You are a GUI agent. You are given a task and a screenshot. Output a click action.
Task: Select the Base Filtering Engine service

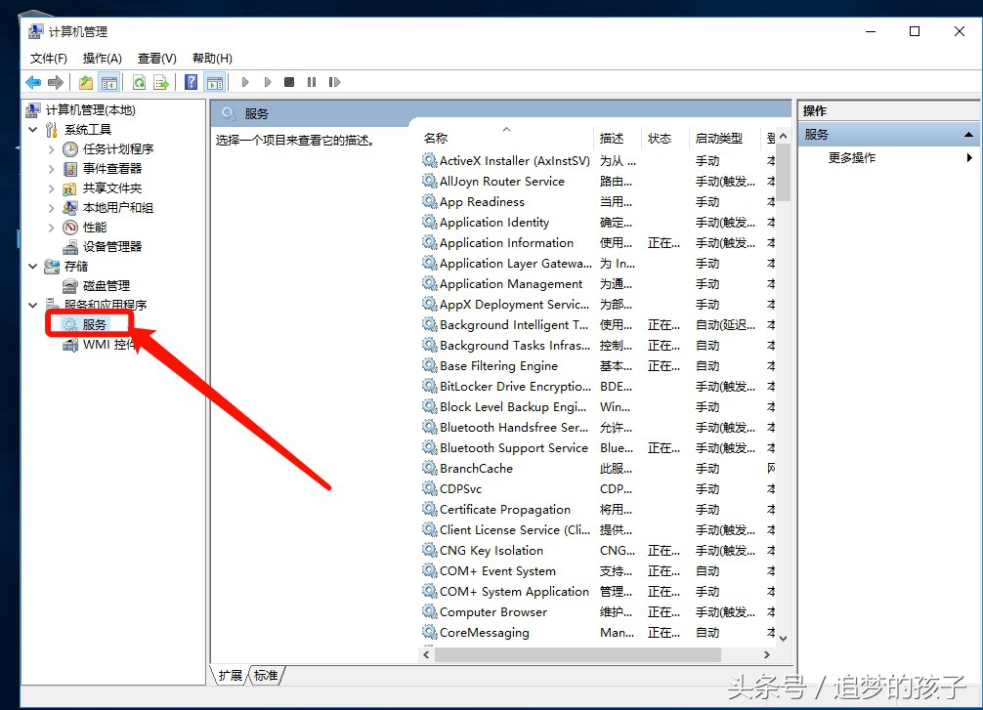pos(598,366)
